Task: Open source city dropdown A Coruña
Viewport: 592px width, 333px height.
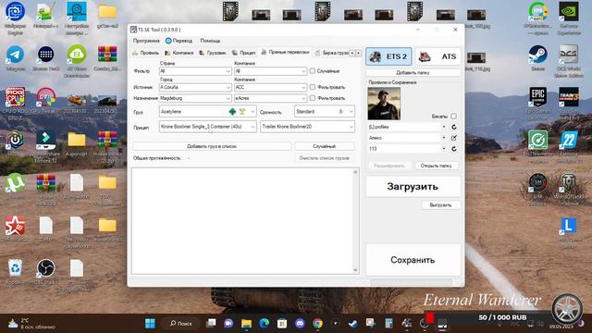Action: click(x=195, y=87)
